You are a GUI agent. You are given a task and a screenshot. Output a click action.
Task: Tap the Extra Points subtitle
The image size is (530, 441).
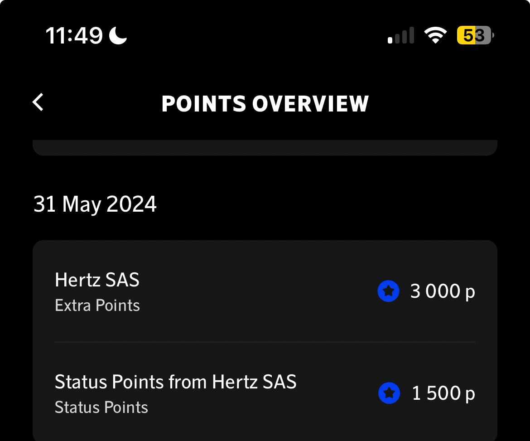pos(97,305)
